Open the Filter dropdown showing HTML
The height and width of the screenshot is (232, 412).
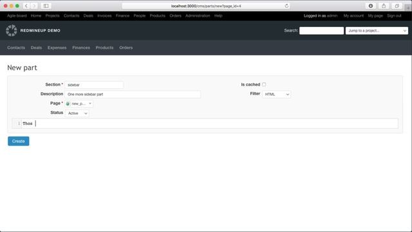coord(276,94)
